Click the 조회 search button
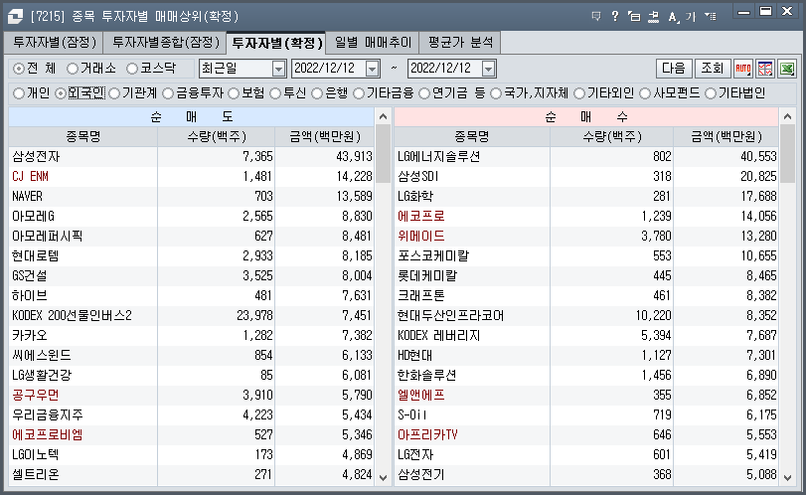Viewport: 806px width, 495px height. click(x=712, y=69)
